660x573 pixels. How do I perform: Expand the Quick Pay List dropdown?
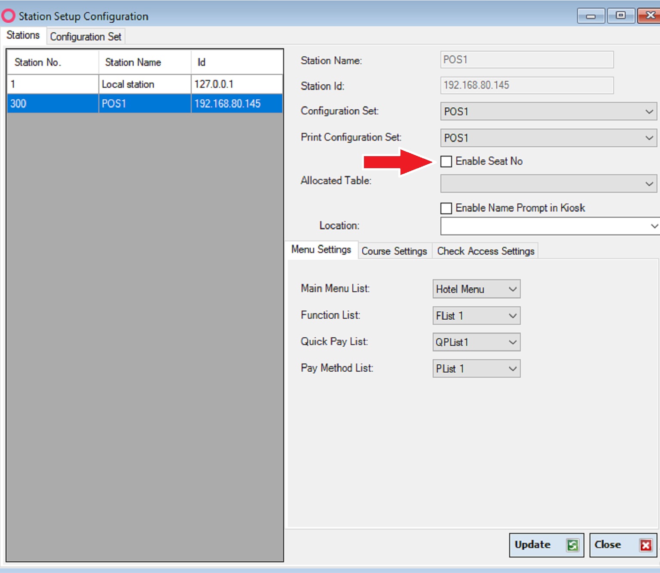coord(513,342)
